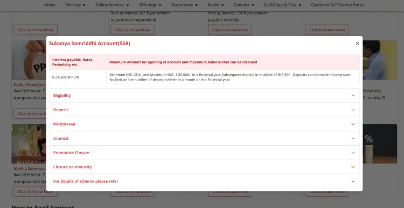
Task: Click Closure on maturity chevron arrow
Action: (353, 167)
